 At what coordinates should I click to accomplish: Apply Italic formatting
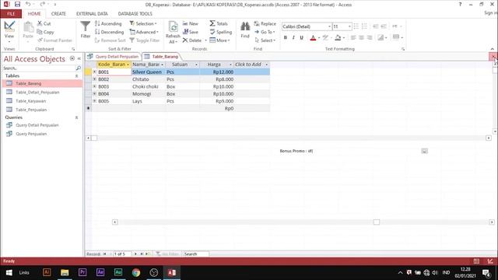pos(293,38)
